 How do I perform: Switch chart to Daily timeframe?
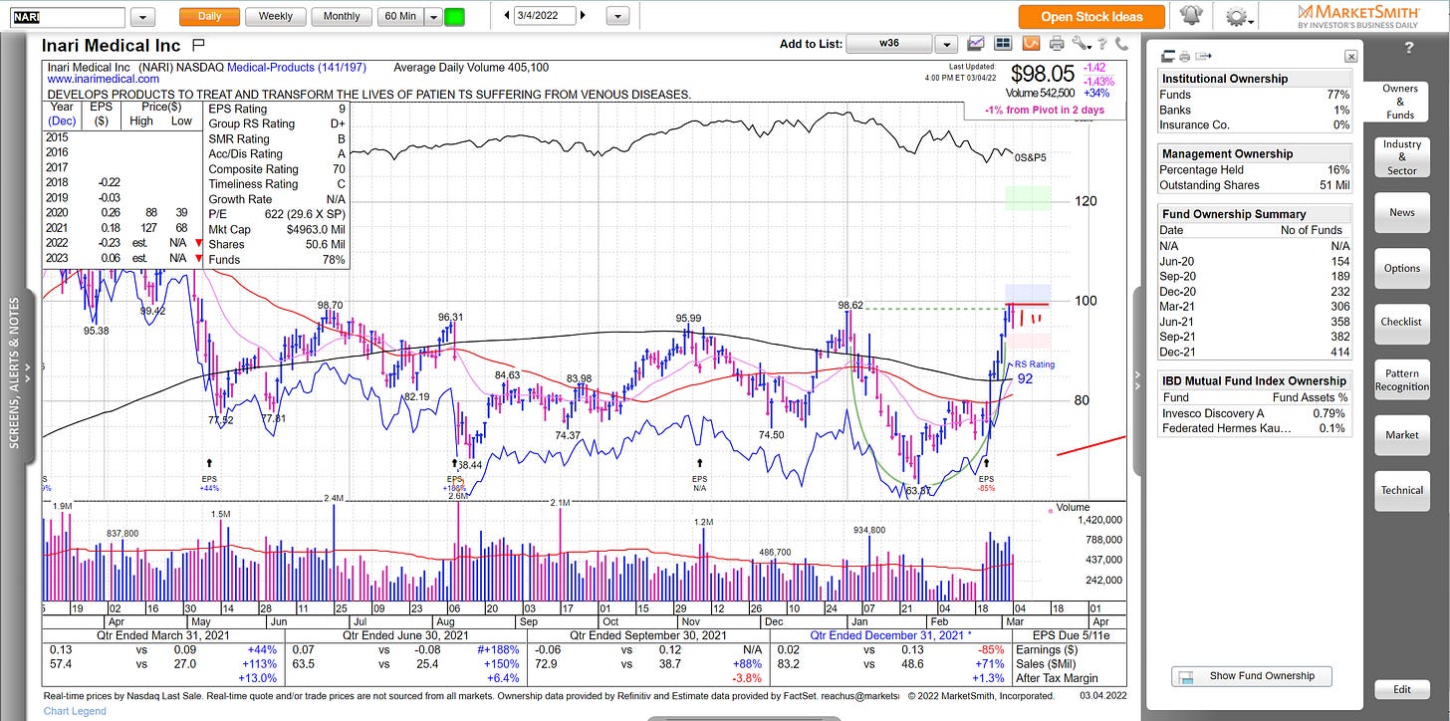click(209, 16)
